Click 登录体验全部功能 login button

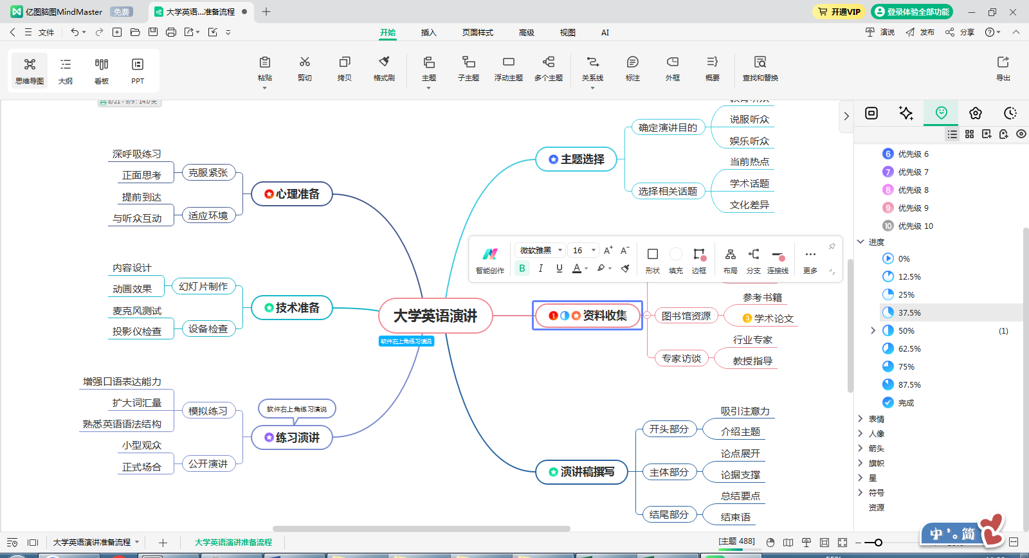912,12
